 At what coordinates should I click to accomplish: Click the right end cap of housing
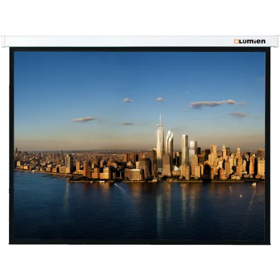[277, 41]
